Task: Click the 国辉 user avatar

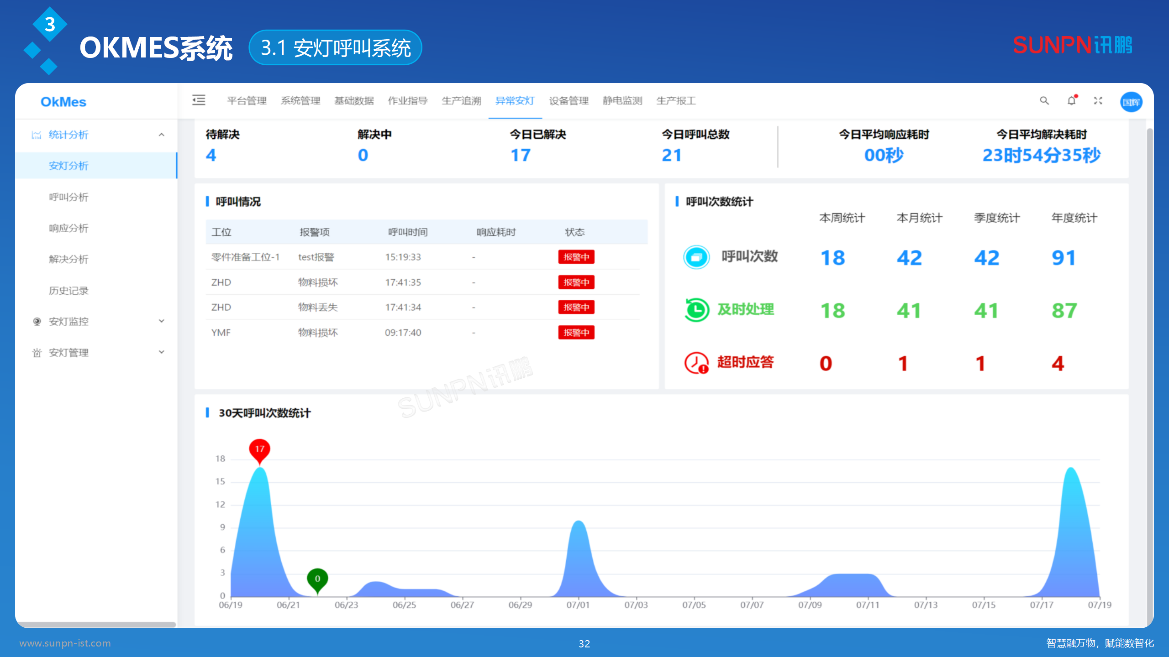Action: [x=1131, y=102]
